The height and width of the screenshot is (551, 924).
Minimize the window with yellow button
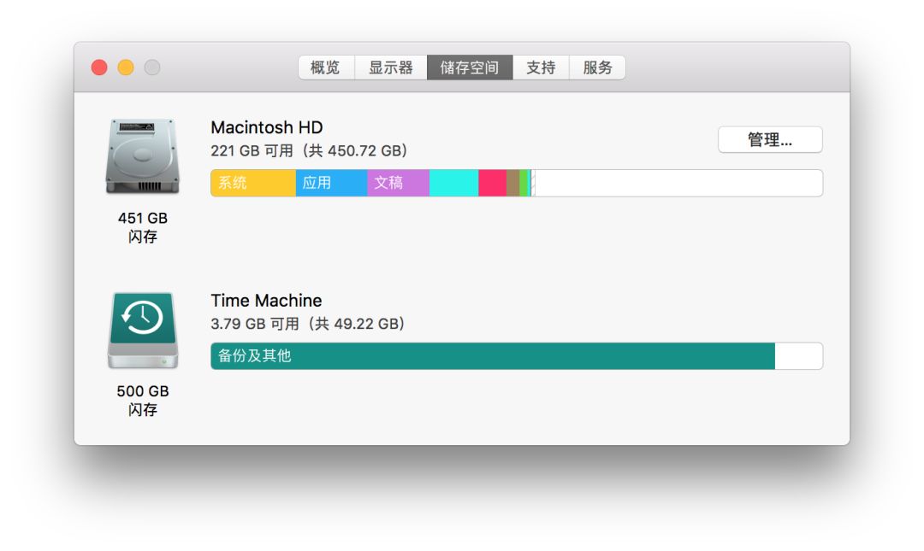click(126, 67)
